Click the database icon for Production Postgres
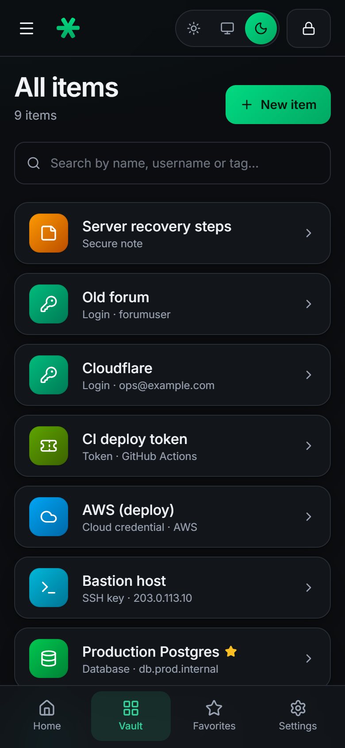Screen dimensions: 345x748 (x=49, y=658)
